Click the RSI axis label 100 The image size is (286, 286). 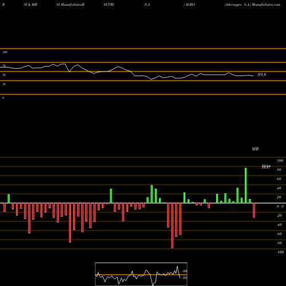(x=5, y=52)
